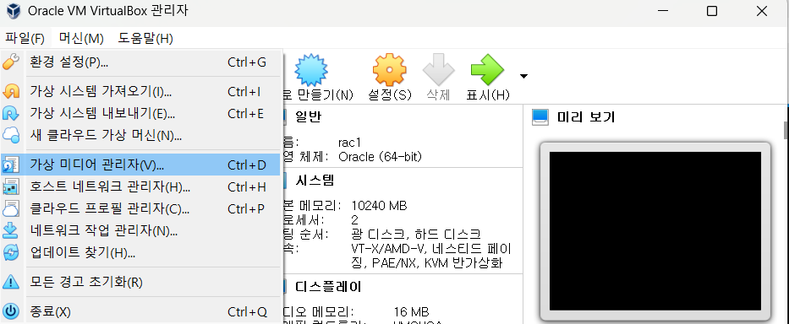This screenshot has width=789, height=324.
Task: Click the 시스템 section header
Action: tap(315, 181)
